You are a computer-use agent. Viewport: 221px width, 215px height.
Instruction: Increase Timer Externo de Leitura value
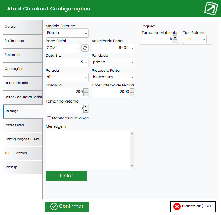132,90
